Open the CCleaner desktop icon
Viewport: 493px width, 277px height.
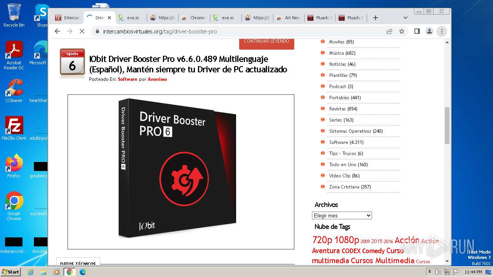[x=14, y=91]
